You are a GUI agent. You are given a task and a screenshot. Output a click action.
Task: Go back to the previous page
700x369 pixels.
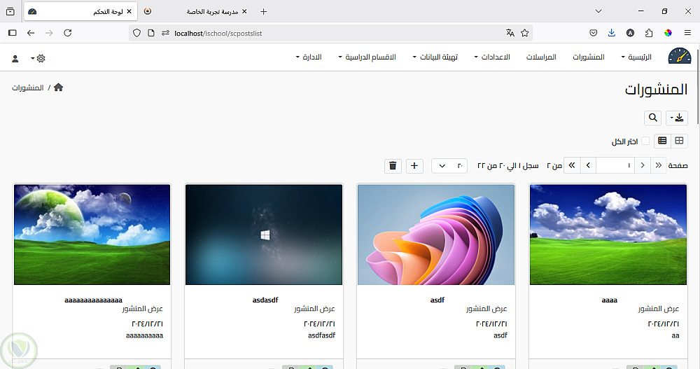(x=31, y=33)
